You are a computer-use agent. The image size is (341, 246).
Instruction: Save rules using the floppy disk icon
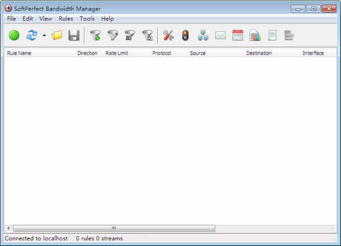(x=73, y=35)
